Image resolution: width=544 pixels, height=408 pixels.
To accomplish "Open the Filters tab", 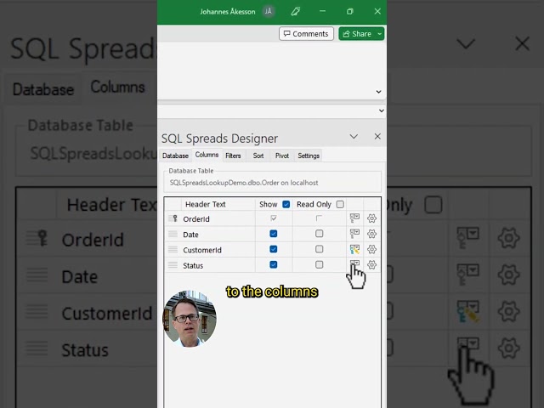I will coord(233,156).
